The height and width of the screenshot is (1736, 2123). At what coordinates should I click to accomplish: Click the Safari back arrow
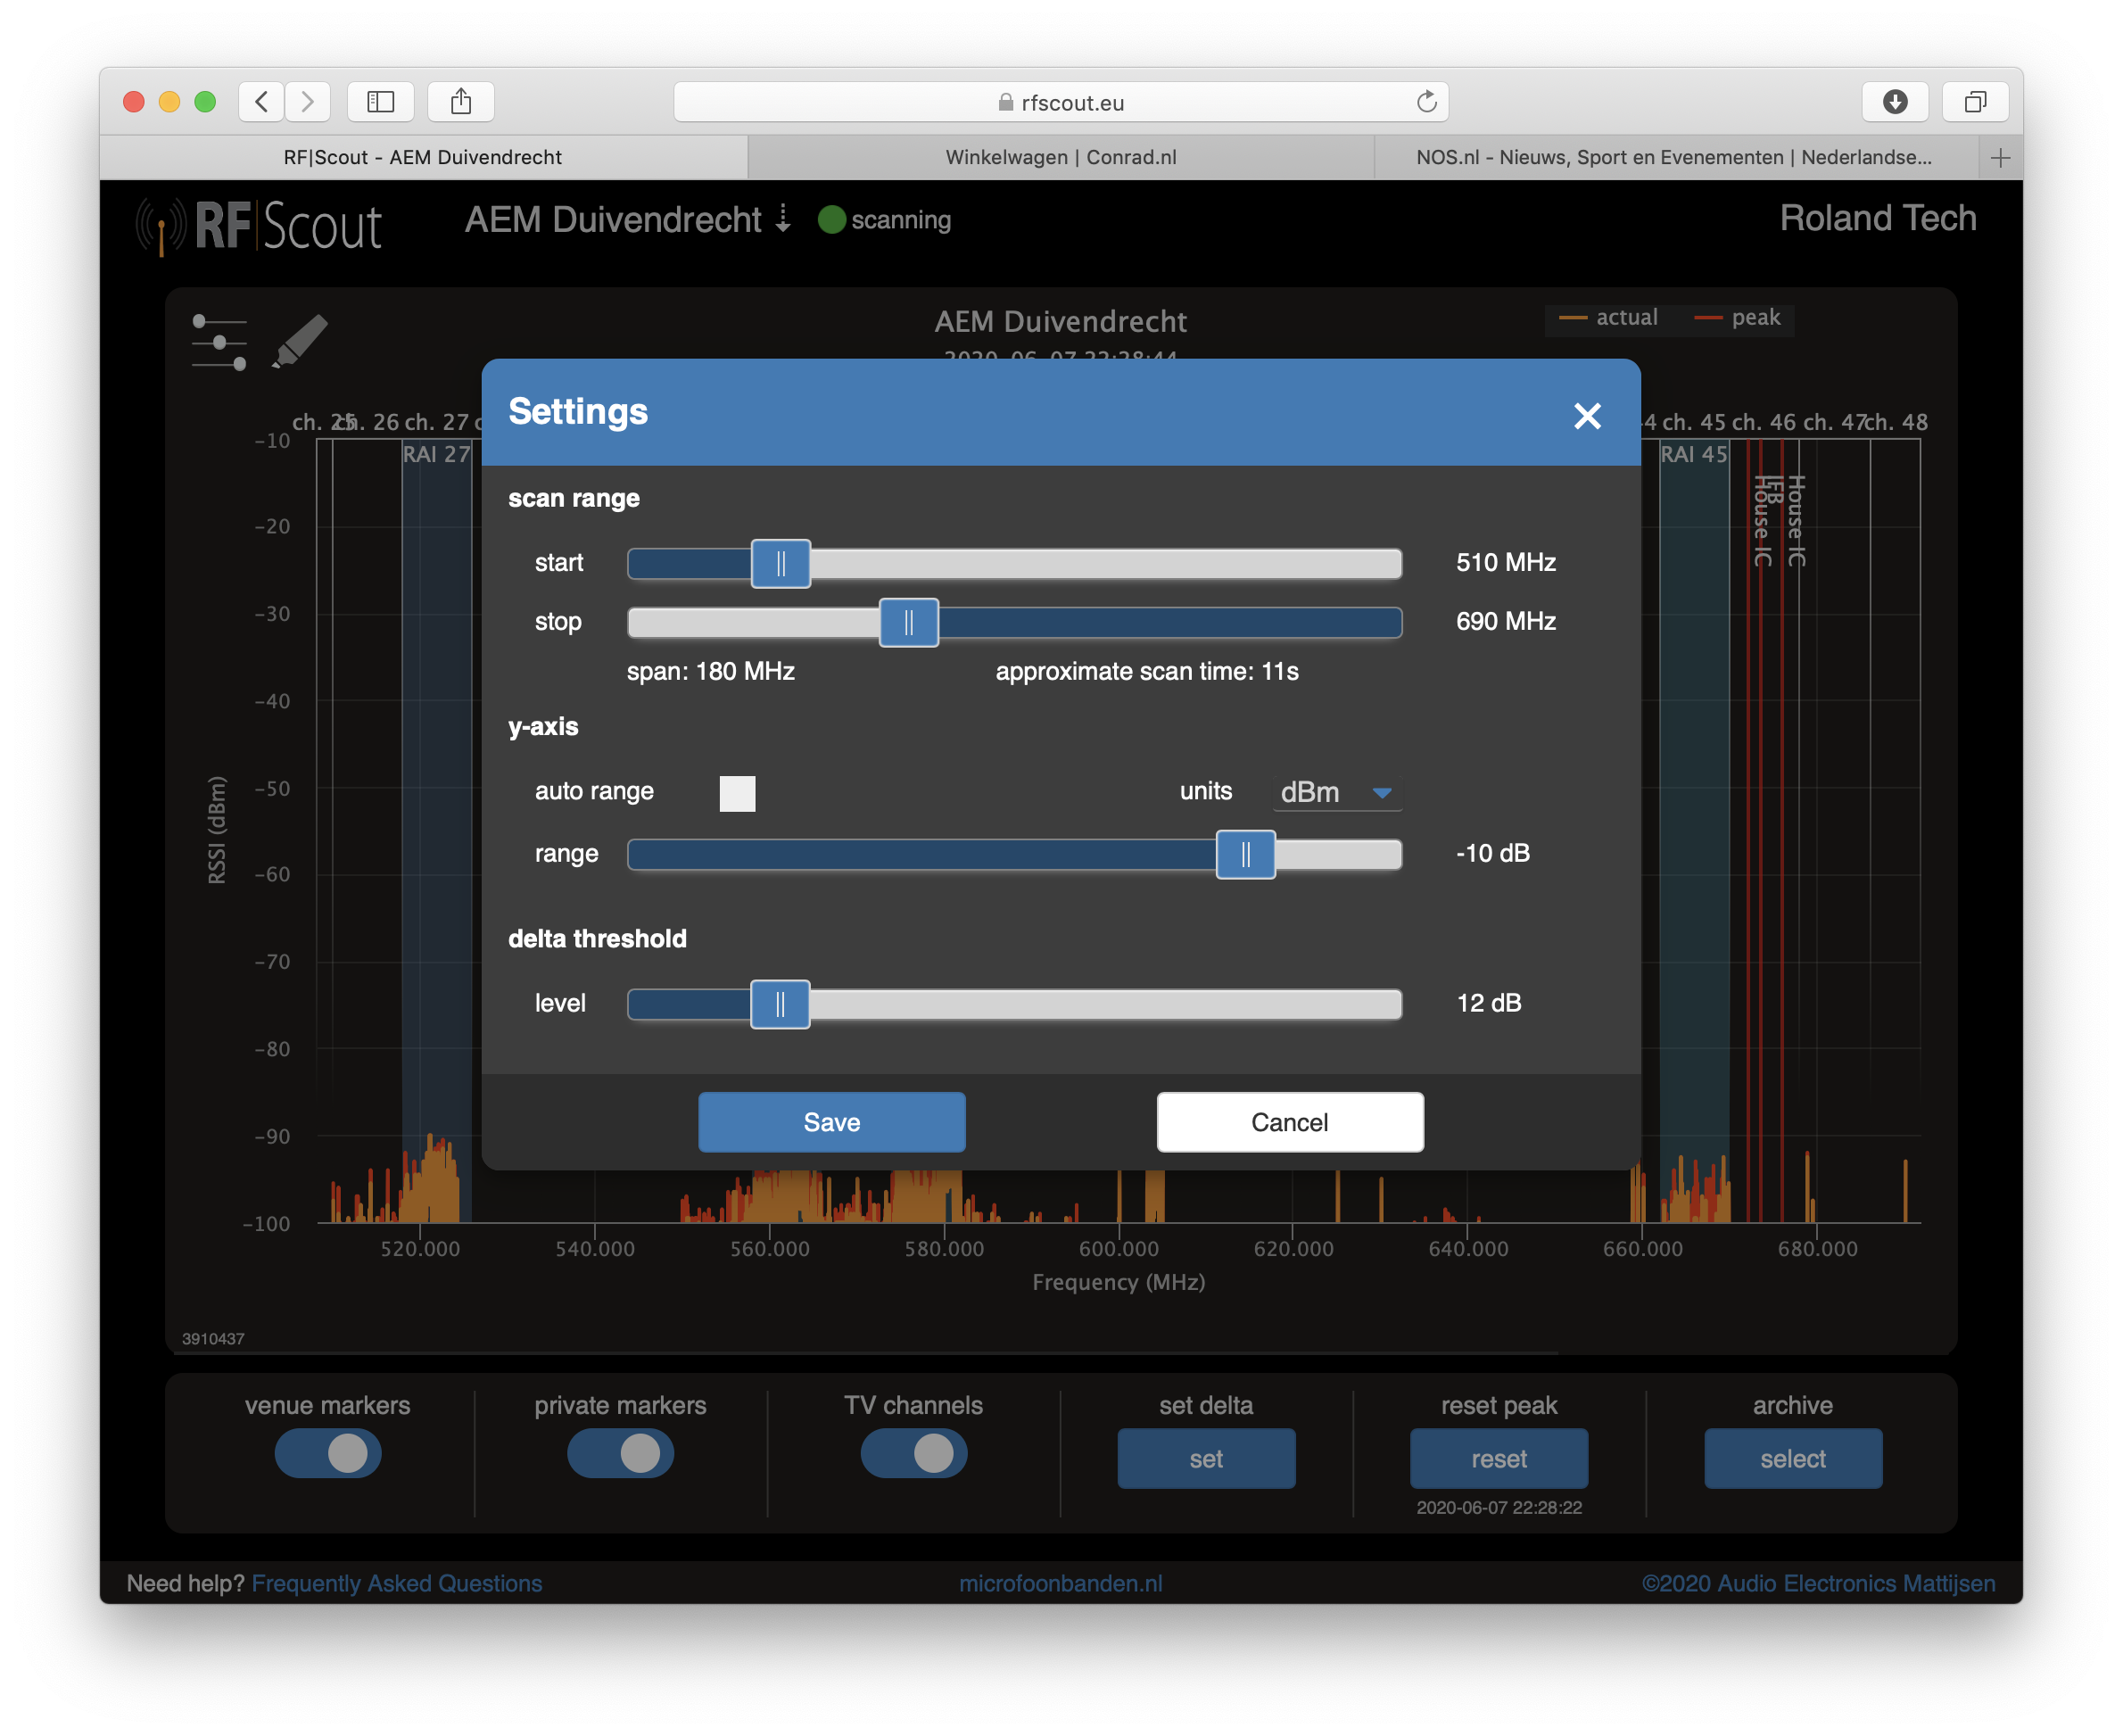click(261, 101)
